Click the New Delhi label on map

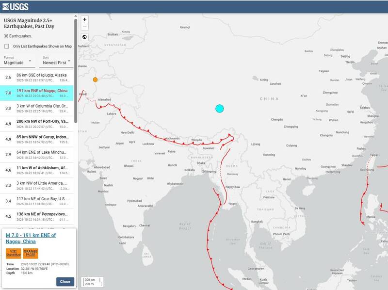coord(128,132)
